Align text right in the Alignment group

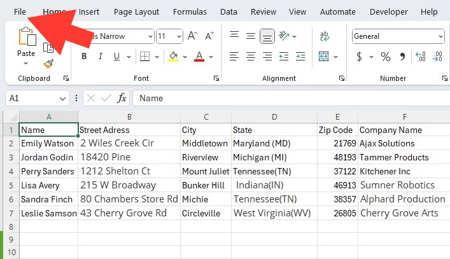pos(267,57)
